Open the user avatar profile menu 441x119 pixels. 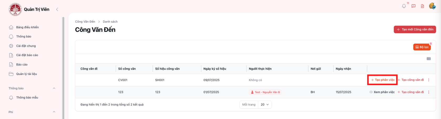click(x=432, y=6)
